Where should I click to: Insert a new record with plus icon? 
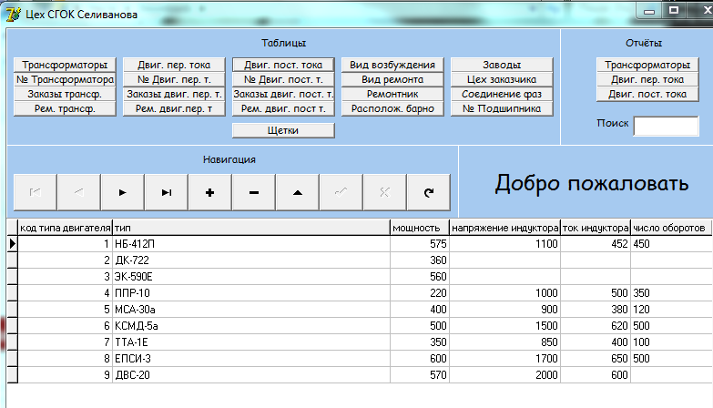point(209,192)
